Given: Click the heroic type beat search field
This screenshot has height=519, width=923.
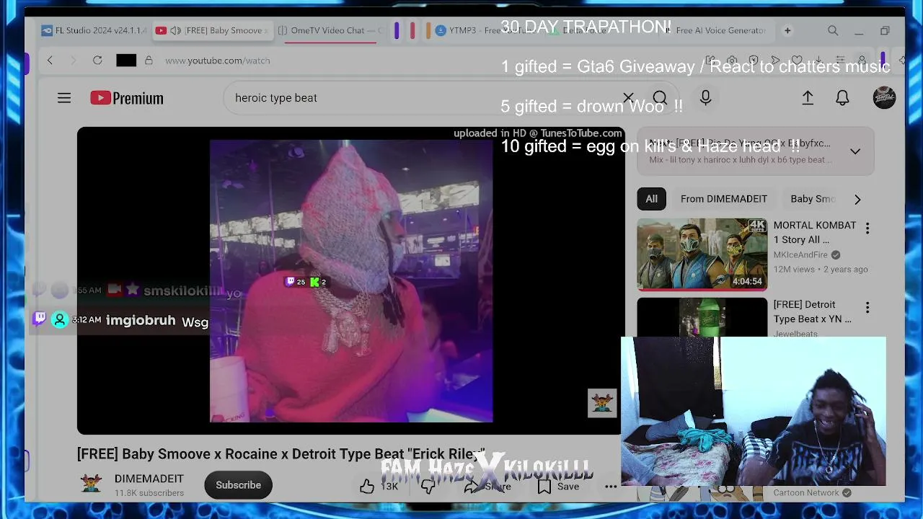Looking at the screenshot, I should point(425,98).
